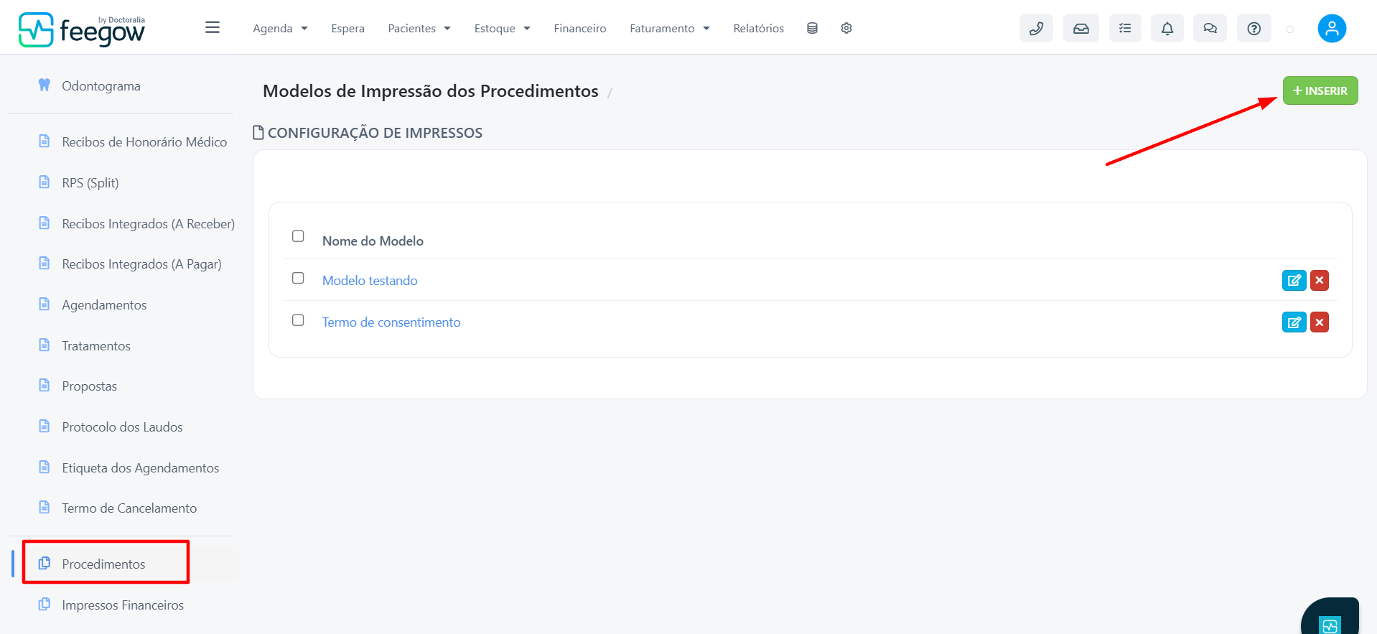Expand the Faturamento dropdown menu
The height and width of the screenshot is (634, 1377).
point(670,29)
